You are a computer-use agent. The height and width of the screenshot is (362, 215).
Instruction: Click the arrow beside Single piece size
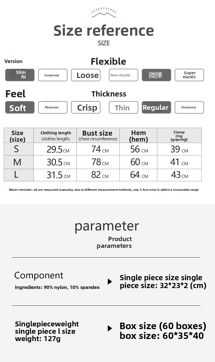(x=110, y=282)
